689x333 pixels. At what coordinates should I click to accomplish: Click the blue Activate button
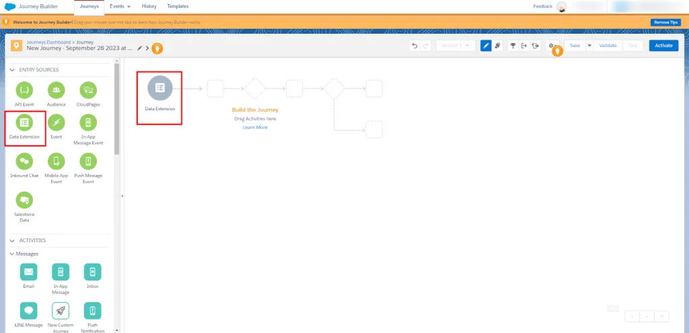663,46
